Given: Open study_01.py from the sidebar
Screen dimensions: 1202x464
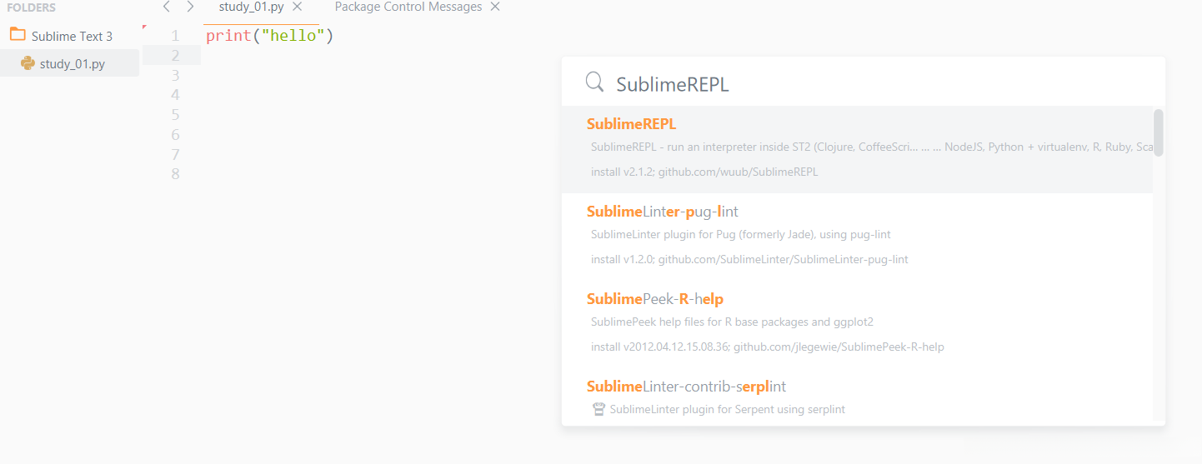Looking at the screenshot, I should click(x=72, y=64).
